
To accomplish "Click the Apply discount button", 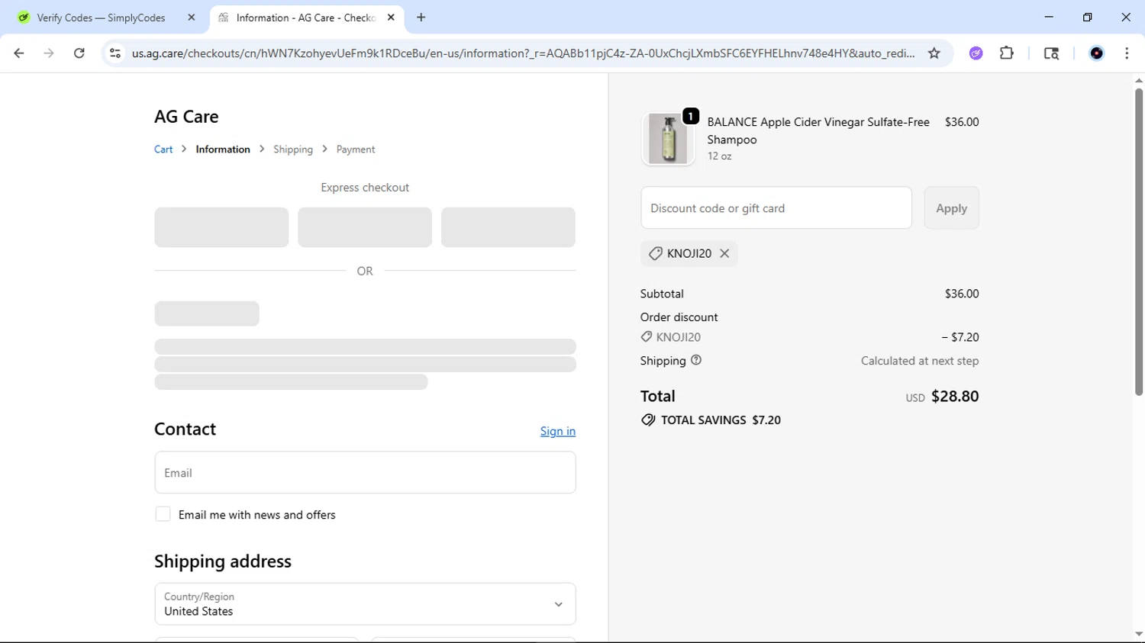I will click(951, 208).
